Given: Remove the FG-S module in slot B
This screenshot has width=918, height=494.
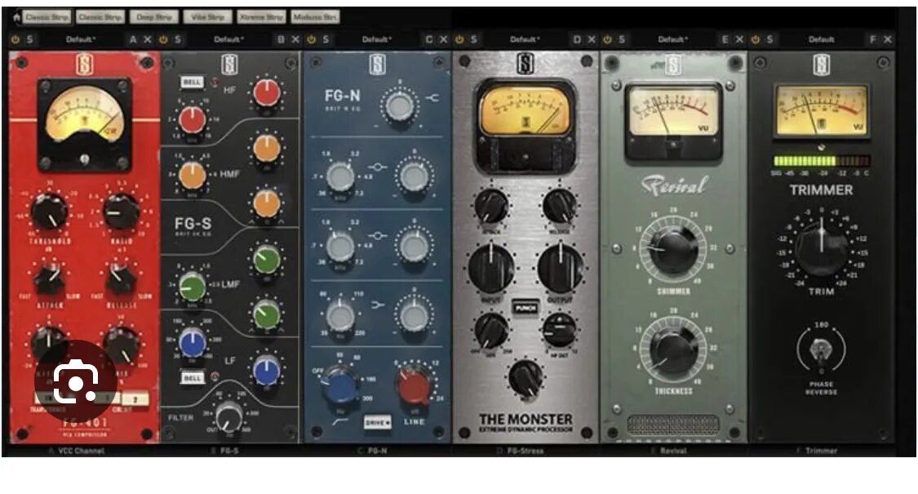Looking at the screenshot, I should tap(295, 40).
